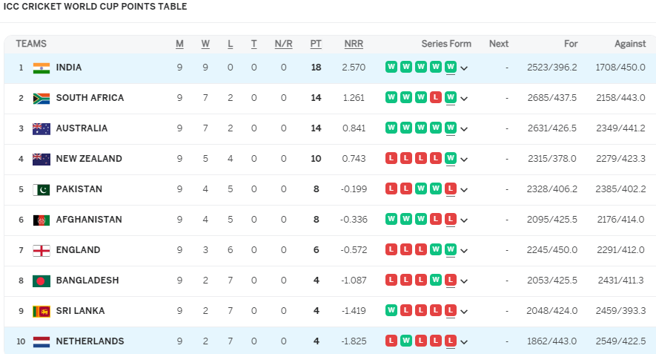Click the Sri Lanka flag icon
The height and width of the screenshot is (354, 656).
coord(42,311)
